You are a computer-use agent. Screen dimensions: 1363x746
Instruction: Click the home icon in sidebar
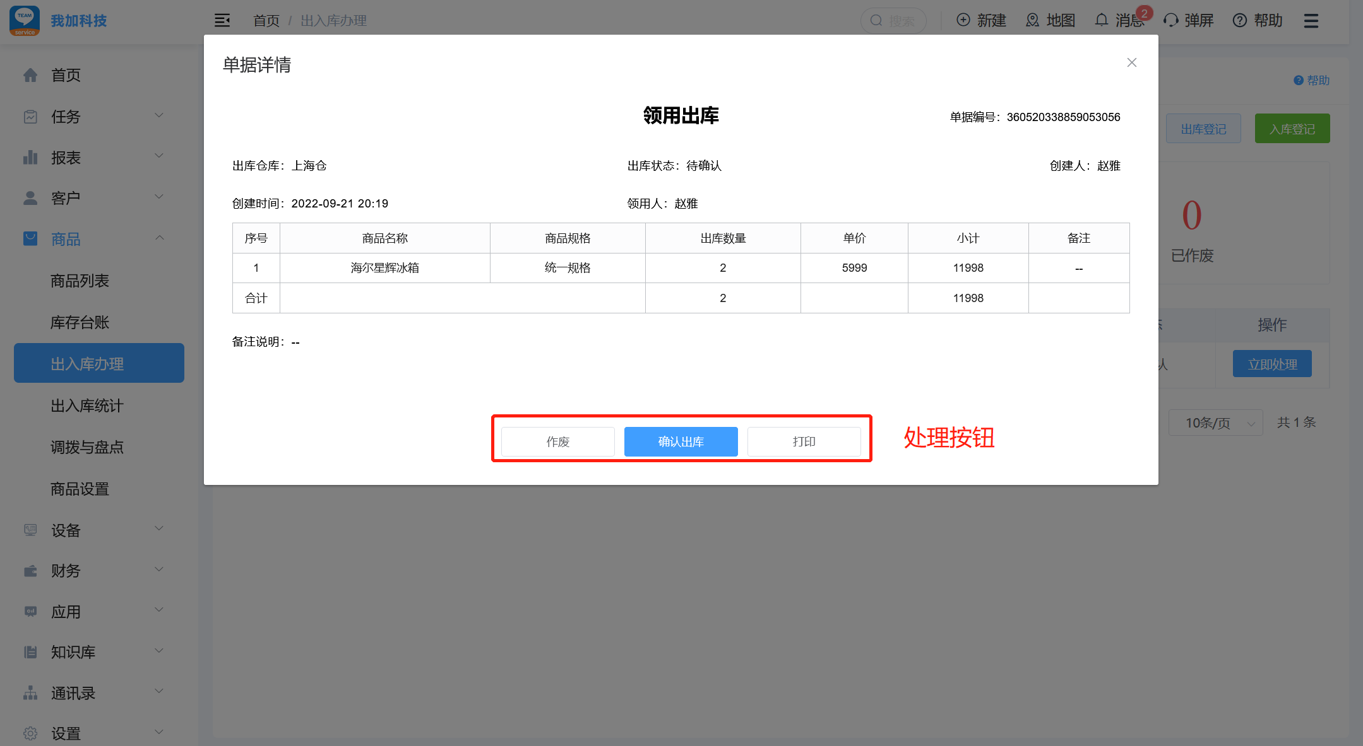tap(30, 75)
